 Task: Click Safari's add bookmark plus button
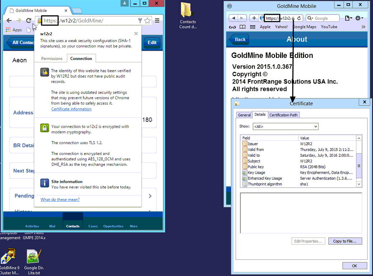pyautogui.click(x=254, y=18)
